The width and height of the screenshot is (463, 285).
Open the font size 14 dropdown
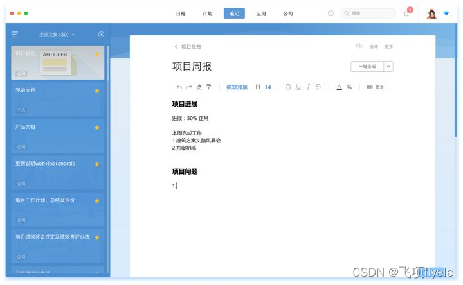[x=268, y=87]
